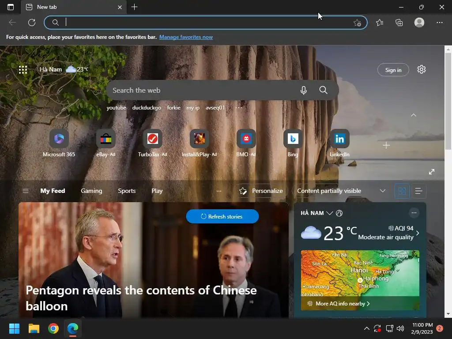This screenshot has height=339, width=452.
Task: Open the Favorites list icon
Action: pos(380,23)
